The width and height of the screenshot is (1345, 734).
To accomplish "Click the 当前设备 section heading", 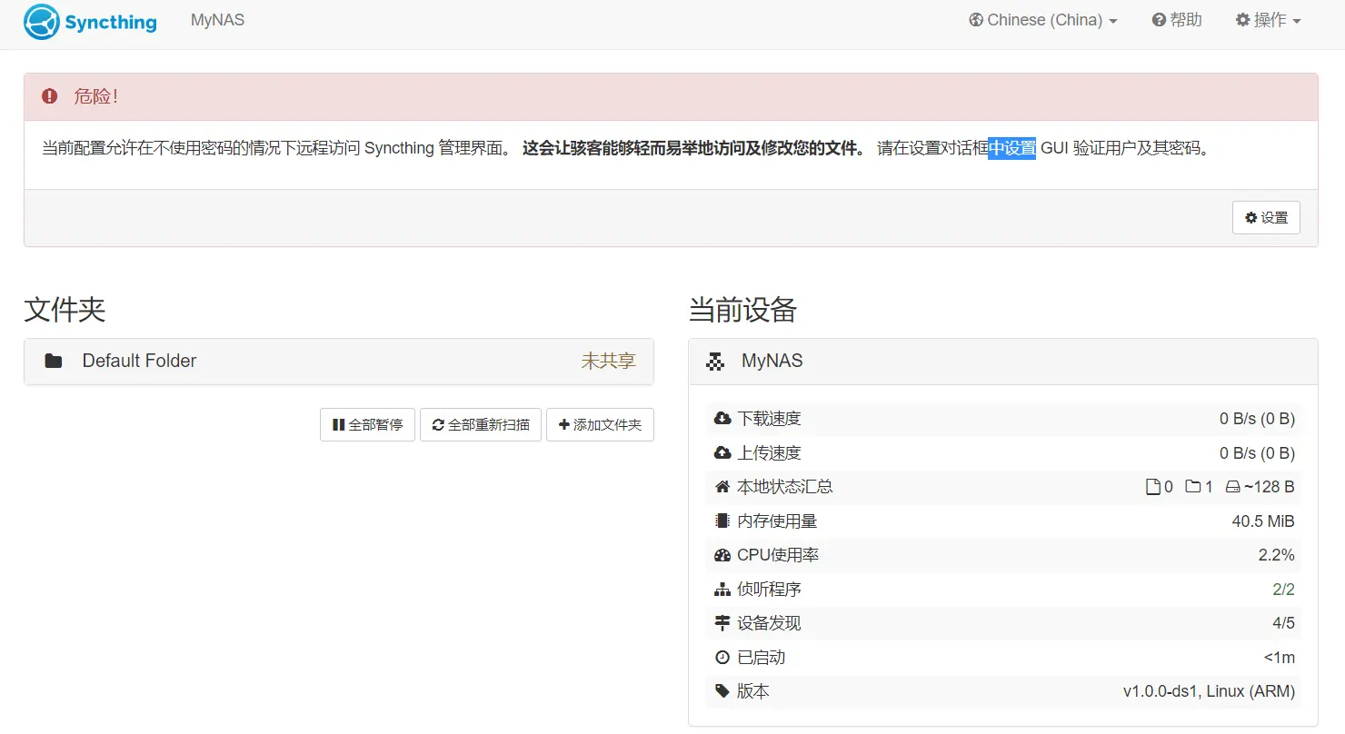I will [x=742, y=310].
